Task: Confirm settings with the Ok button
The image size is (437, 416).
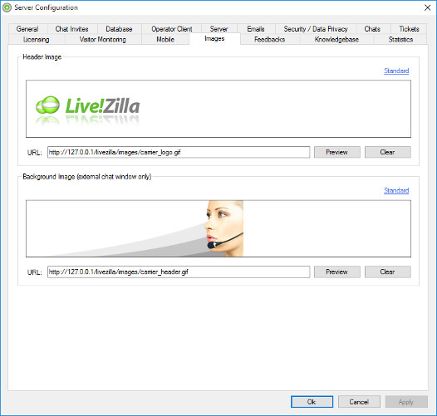Action: pos(312,402)
